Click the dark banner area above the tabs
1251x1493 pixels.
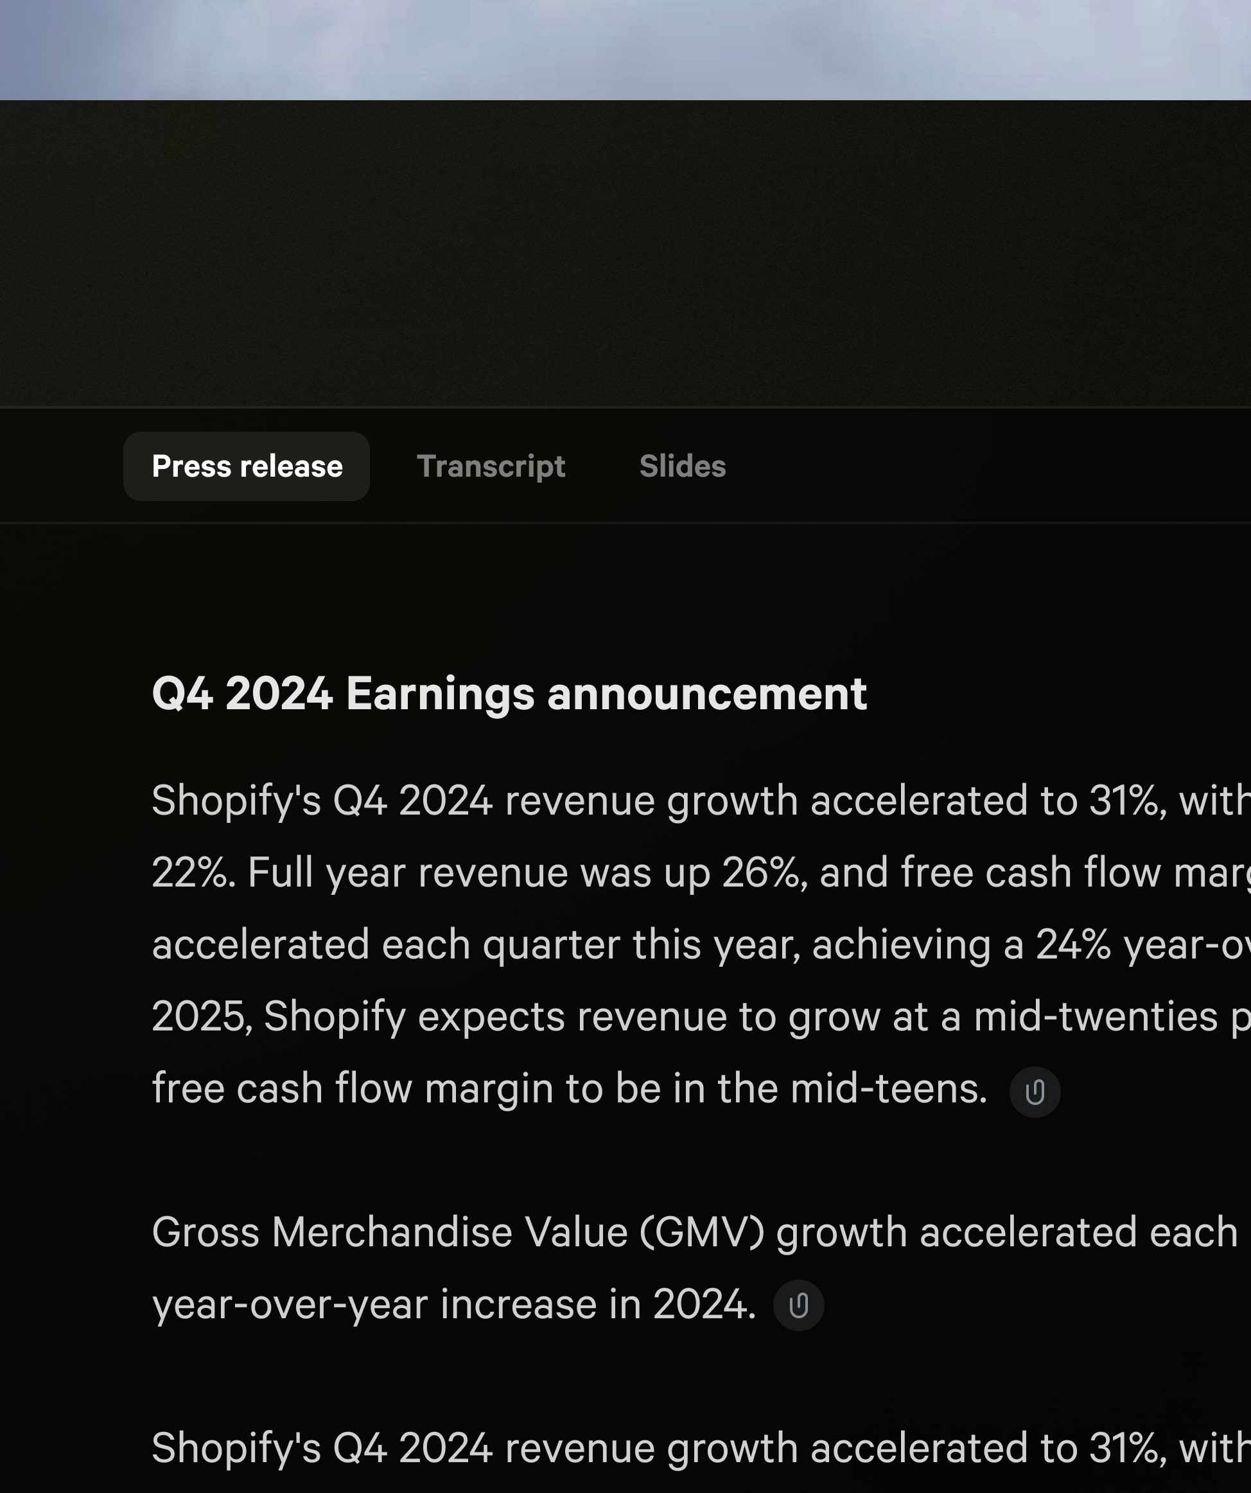(x=625, y=249)
